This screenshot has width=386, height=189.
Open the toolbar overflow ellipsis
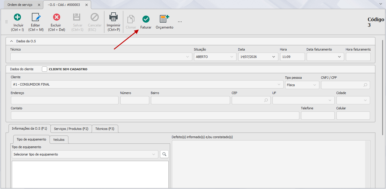(180, 22)
